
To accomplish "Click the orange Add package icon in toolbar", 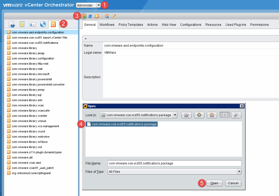I will pos(97,16).
